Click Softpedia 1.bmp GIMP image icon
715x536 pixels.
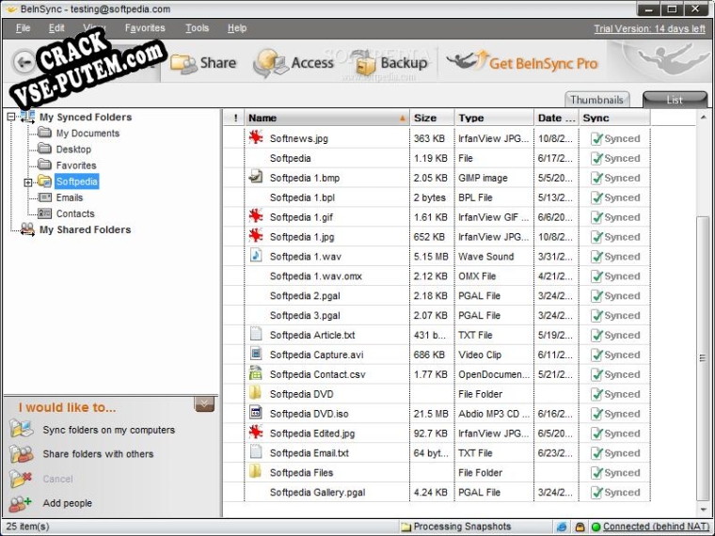(256, 177)
